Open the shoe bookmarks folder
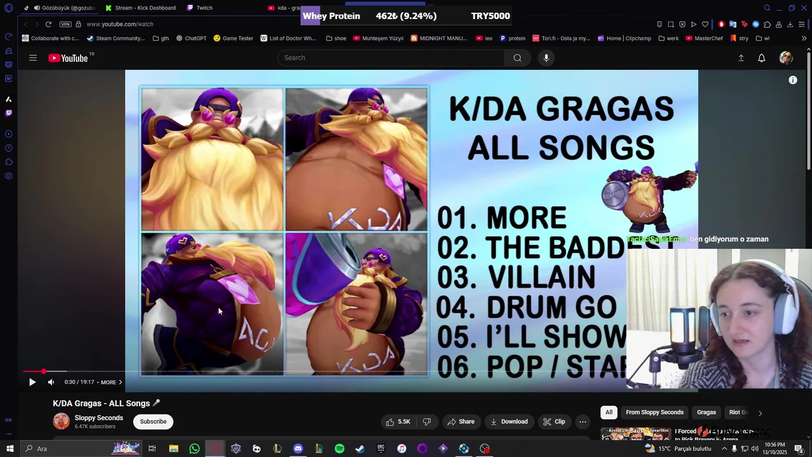Screen dimensions: 812x457 pyautogui.click(x=336, y=38)
